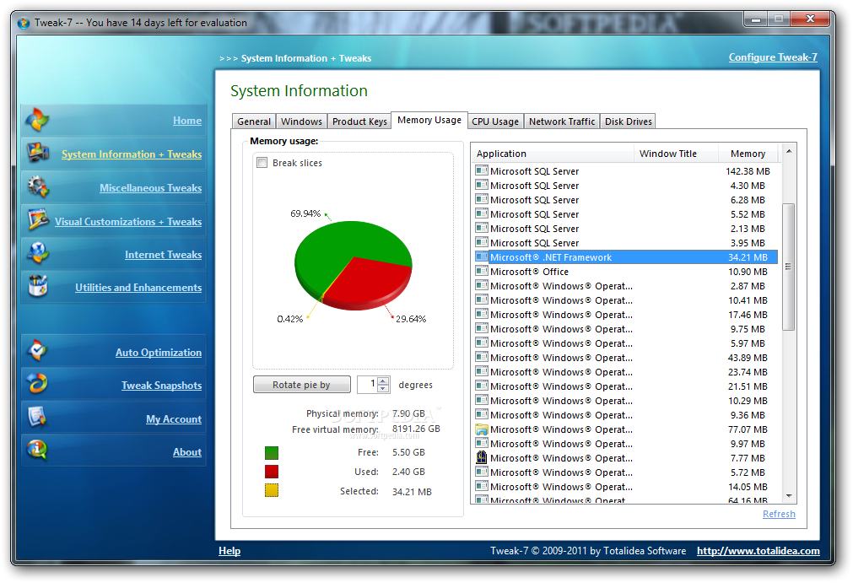
Task: Click the Help link
Action: 229,551
